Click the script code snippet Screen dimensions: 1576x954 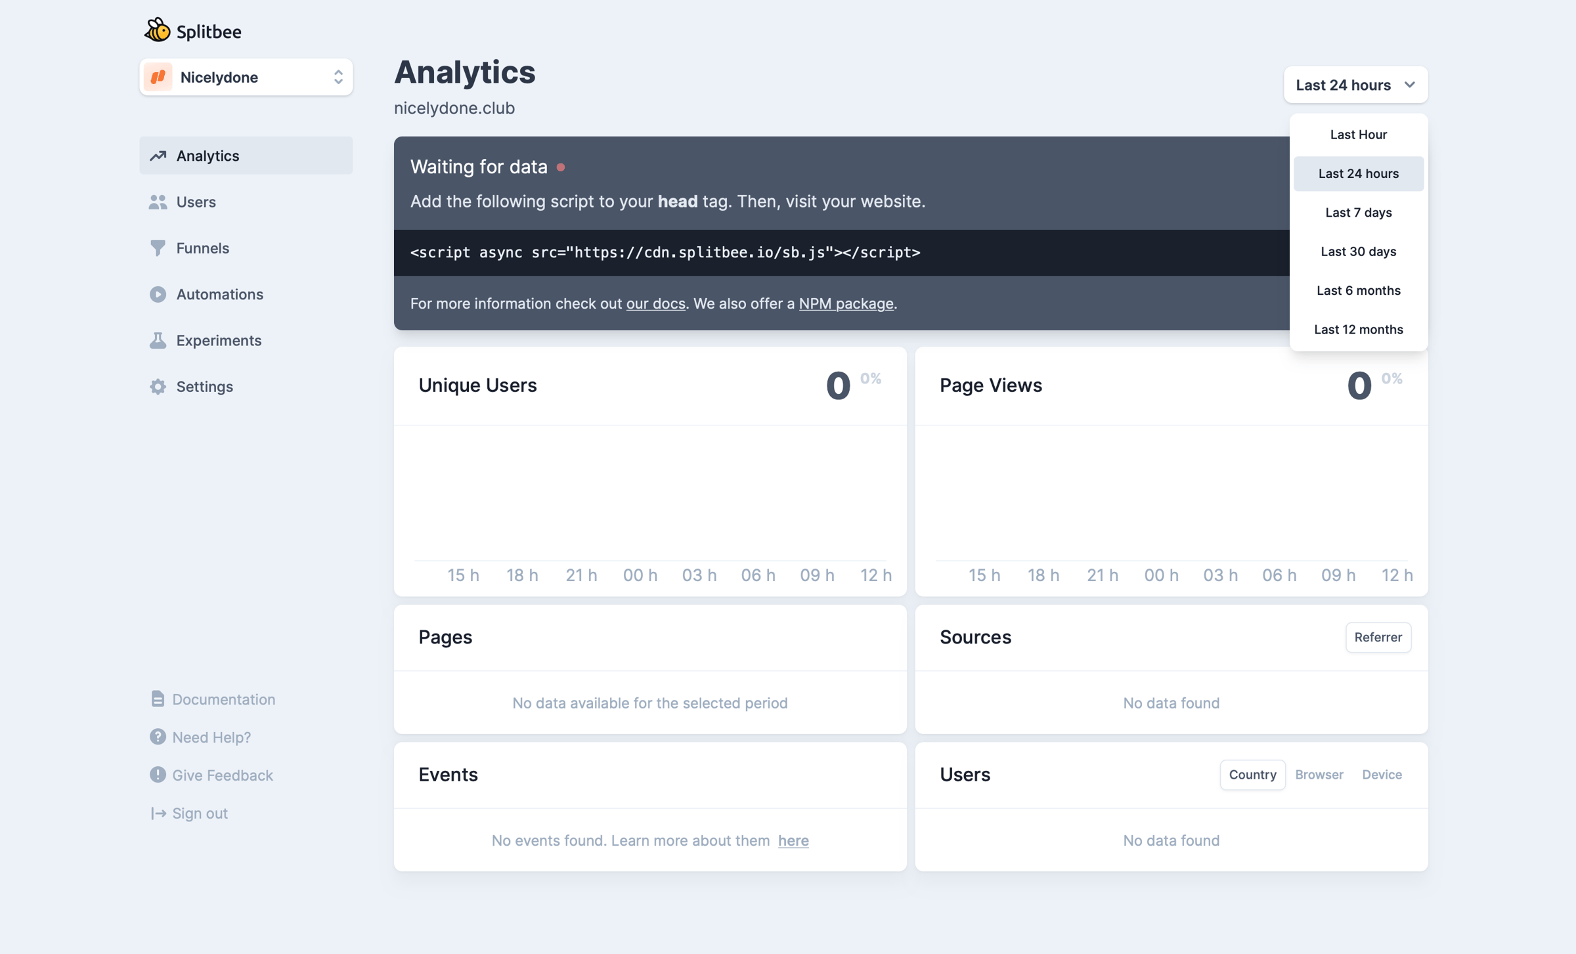[x=665, y=253]
